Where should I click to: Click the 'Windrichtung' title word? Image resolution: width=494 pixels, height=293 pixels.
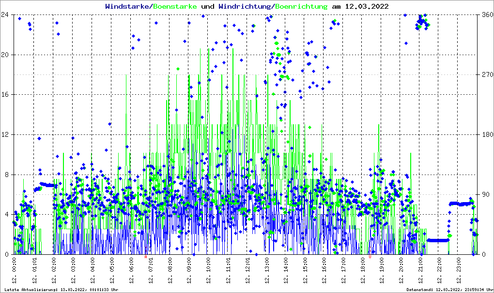click(x=245, y=6)
